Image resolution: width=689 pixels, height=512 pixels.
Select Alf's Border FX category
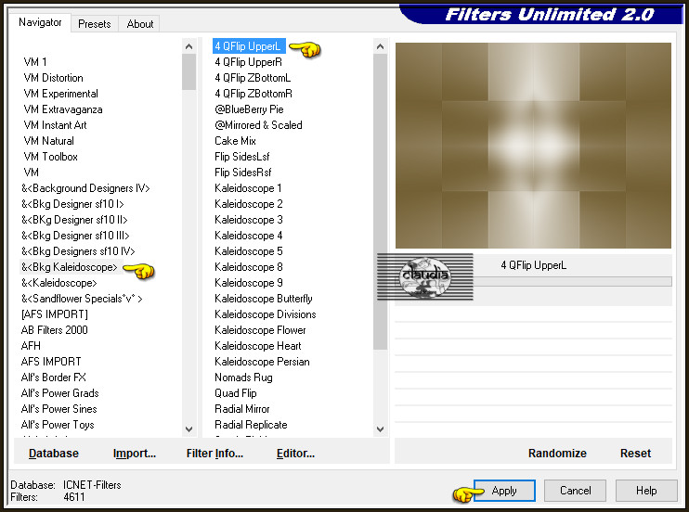coord(53,378)
